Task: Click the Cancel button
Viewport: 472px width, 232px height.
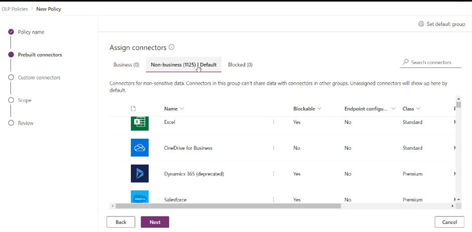Action: pos(449,222)
